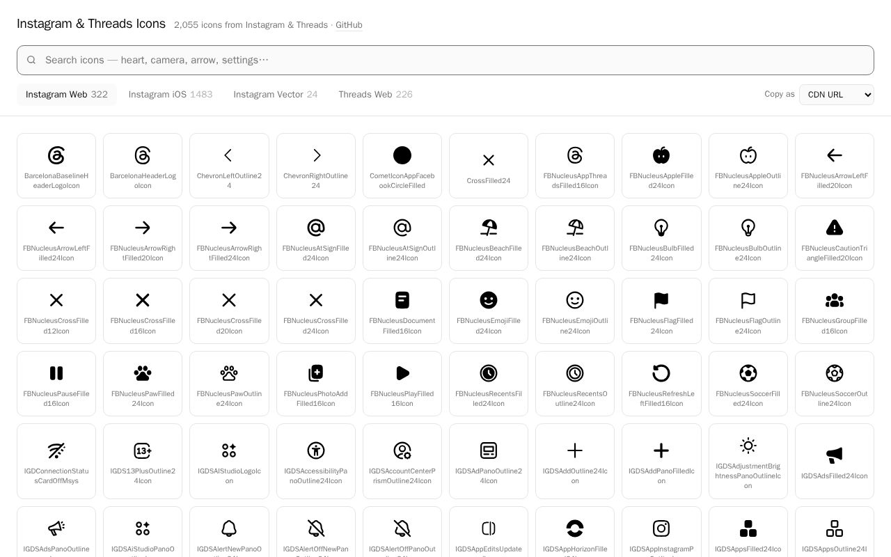Open the Instagram Vector tab
The width and height of the screenshot is (891, 557).
coord(276,95)
